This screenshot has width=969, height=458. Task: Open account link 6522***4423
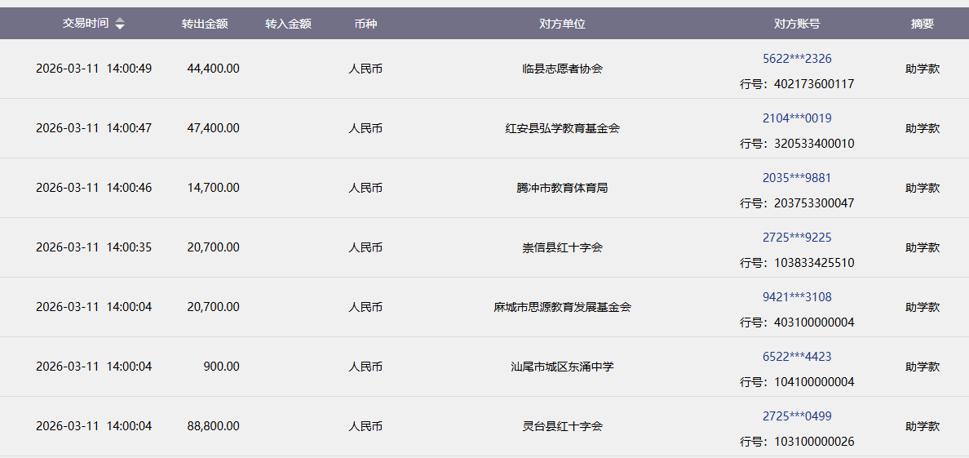coord(797,357)
